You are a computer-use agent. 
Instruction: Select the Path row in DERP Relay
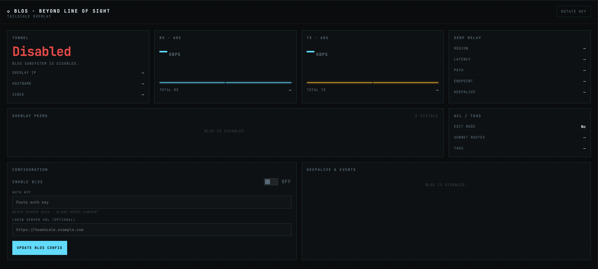click(x=520, y=70)
